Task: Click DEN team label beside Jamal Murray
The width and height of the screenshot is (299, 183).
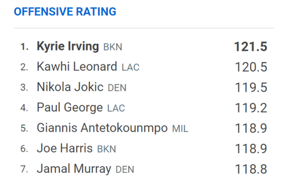Action: point(125,169)
